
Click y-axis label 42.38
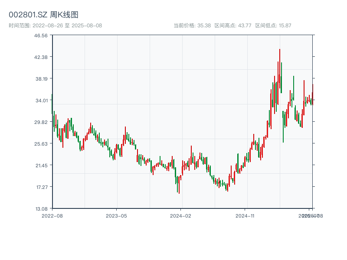pyautogui.click(x=41, y=57)
